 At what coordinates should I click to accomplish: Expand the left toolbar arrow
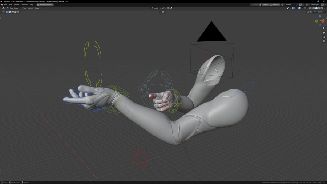point(1,18)
